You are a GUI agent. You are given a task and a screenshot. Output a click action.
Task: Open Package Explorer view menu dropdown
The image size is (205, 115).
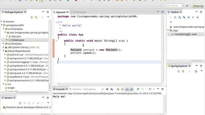(48, 17)
